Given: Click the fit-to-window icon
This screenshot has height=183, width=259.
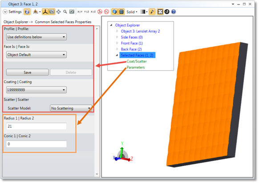Looking at the screenshot, I should point(160,12).
